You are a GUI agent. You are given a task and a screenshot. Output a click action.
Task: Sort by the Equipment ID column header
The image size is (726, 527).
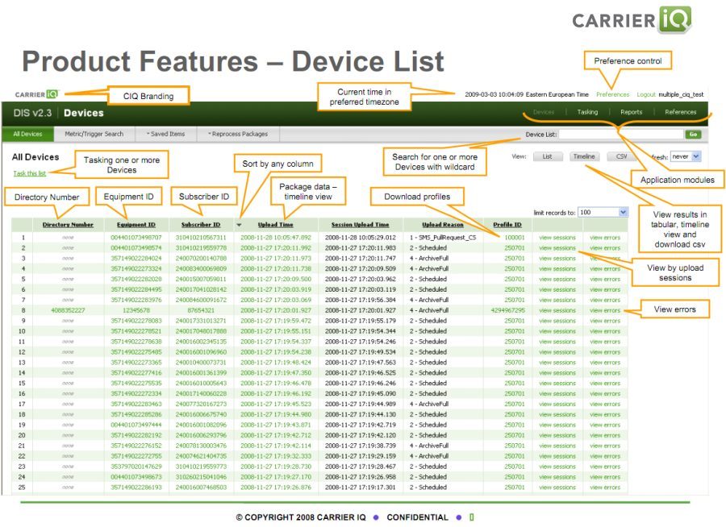[x=134, y=225]
